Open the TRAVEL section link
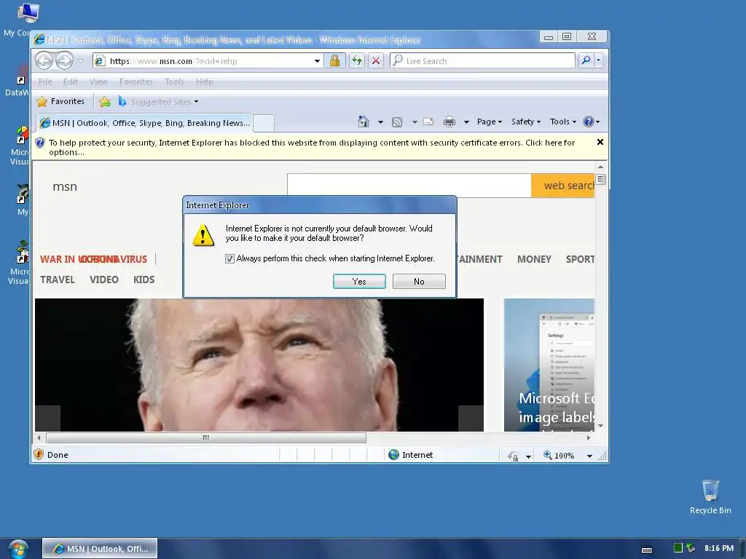Image resolution: width=746 pixels, height=559 pixels. click(x=57, y=279)
